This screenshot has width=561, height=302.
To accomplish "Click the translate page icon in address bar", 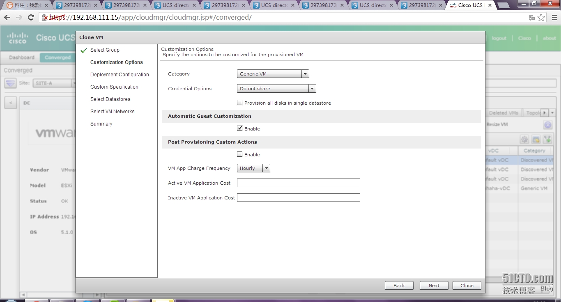I will pyautogui.click(x=532, y=18).
